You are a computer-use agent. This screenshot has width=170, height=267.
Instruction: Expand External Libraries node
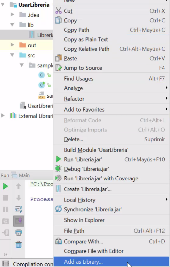click(3, 116)
